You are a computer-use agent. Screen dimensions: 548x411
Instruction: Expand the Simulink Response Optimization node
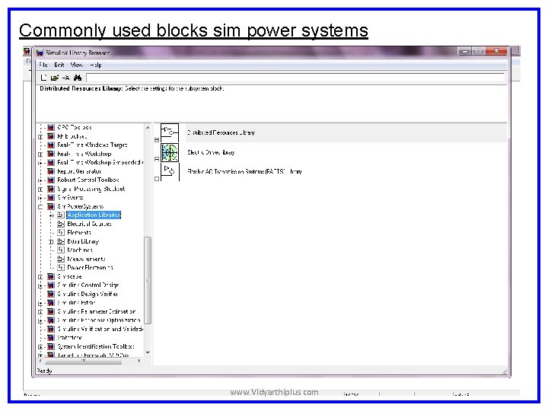pos(40,320)
